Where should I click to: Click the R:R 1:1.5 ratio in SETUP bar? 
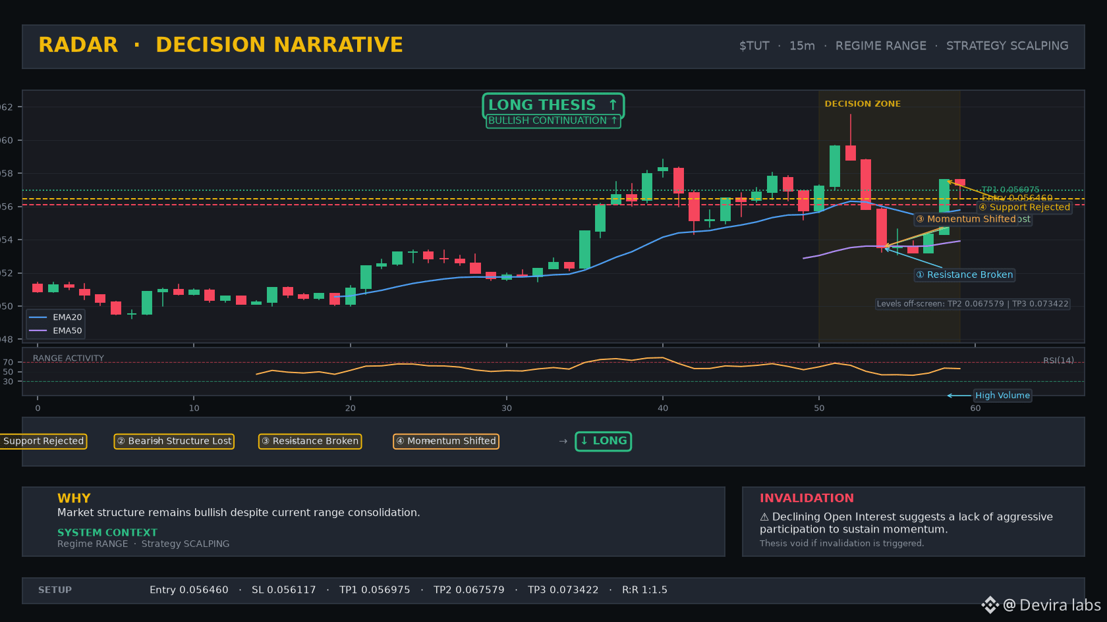point(645,590)
